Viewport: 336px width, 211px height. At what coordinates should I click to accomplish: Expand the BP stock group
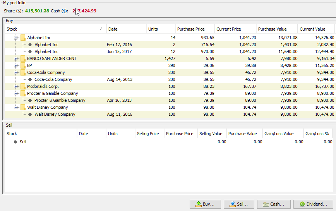click(15, 65)
